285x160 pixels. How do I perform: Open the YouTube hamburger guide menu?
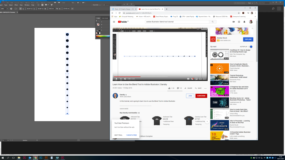click(114, 22)
